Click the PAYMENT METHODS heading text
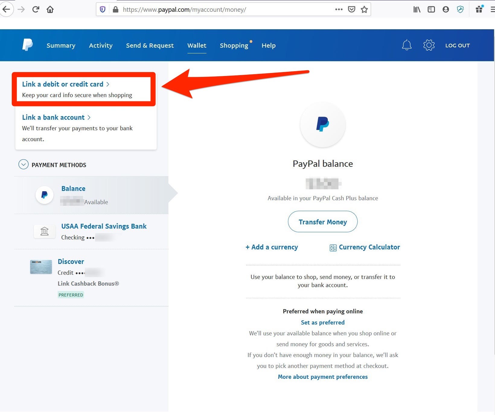 [x=59, y=165]
